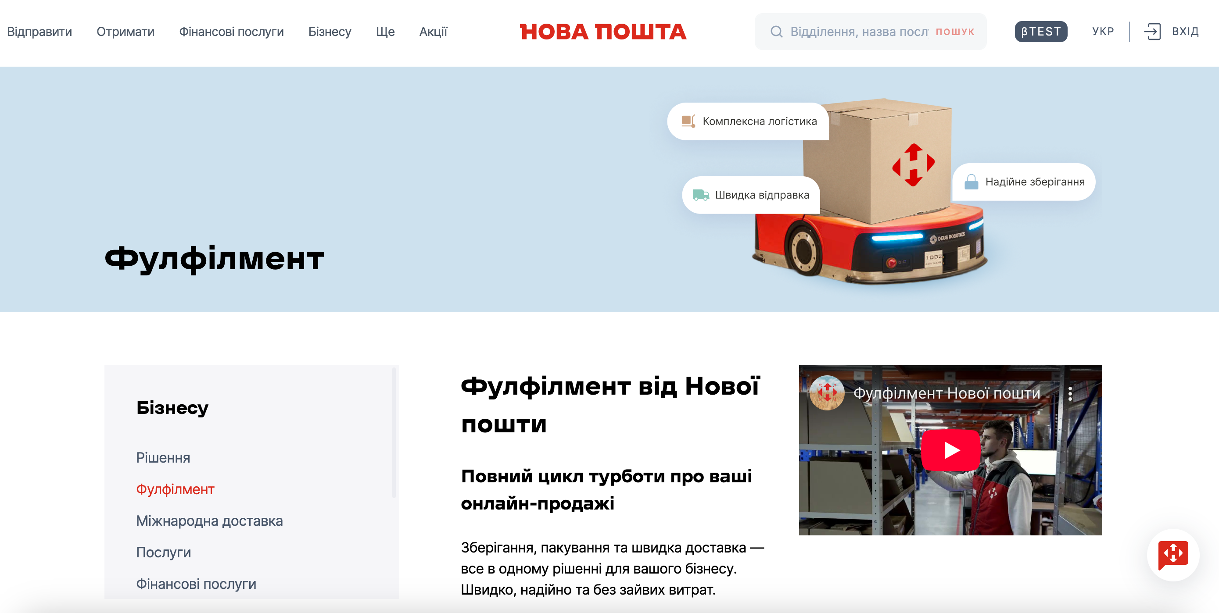
Task: Click the Фулфілмент hero heading
Action: click(x=214, y=259)
